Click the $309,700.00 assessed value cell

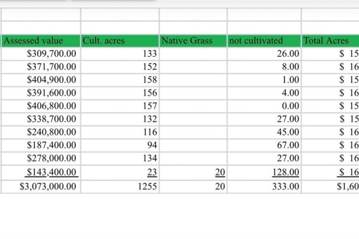point(41,54)
